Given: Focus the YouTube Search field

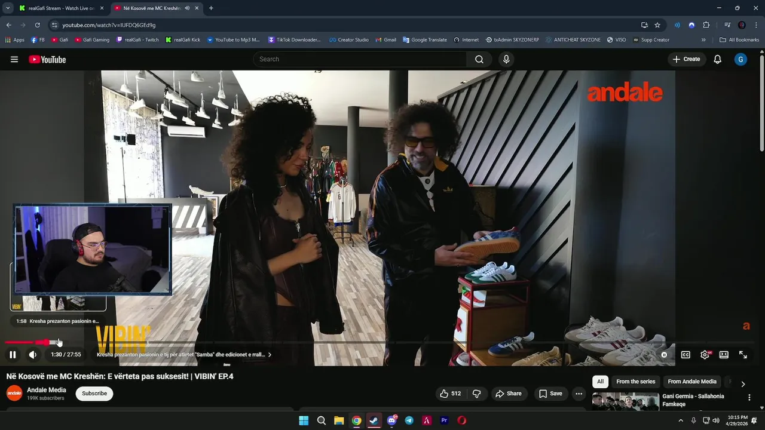Looking at the screenshot, I should point(360,59).
